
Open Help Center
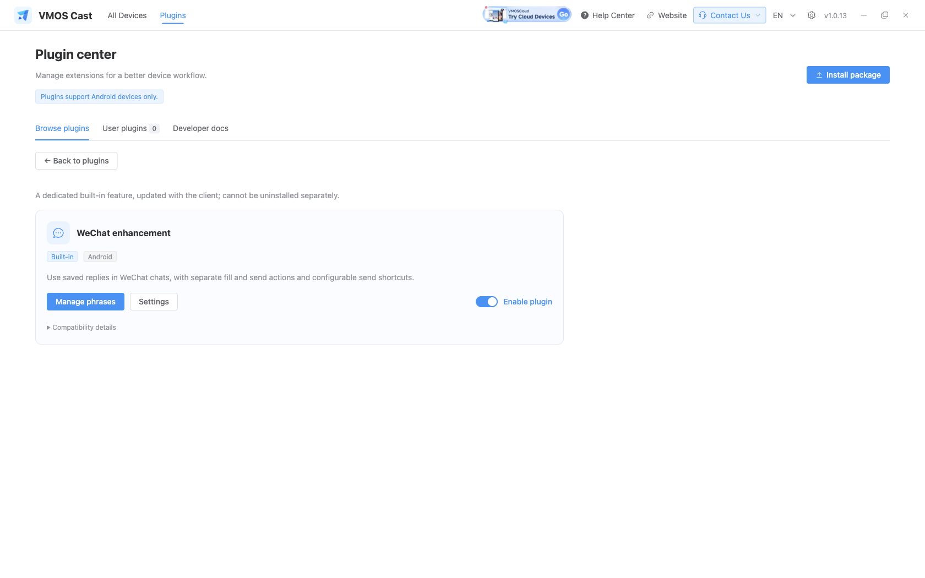coord(608,15)
